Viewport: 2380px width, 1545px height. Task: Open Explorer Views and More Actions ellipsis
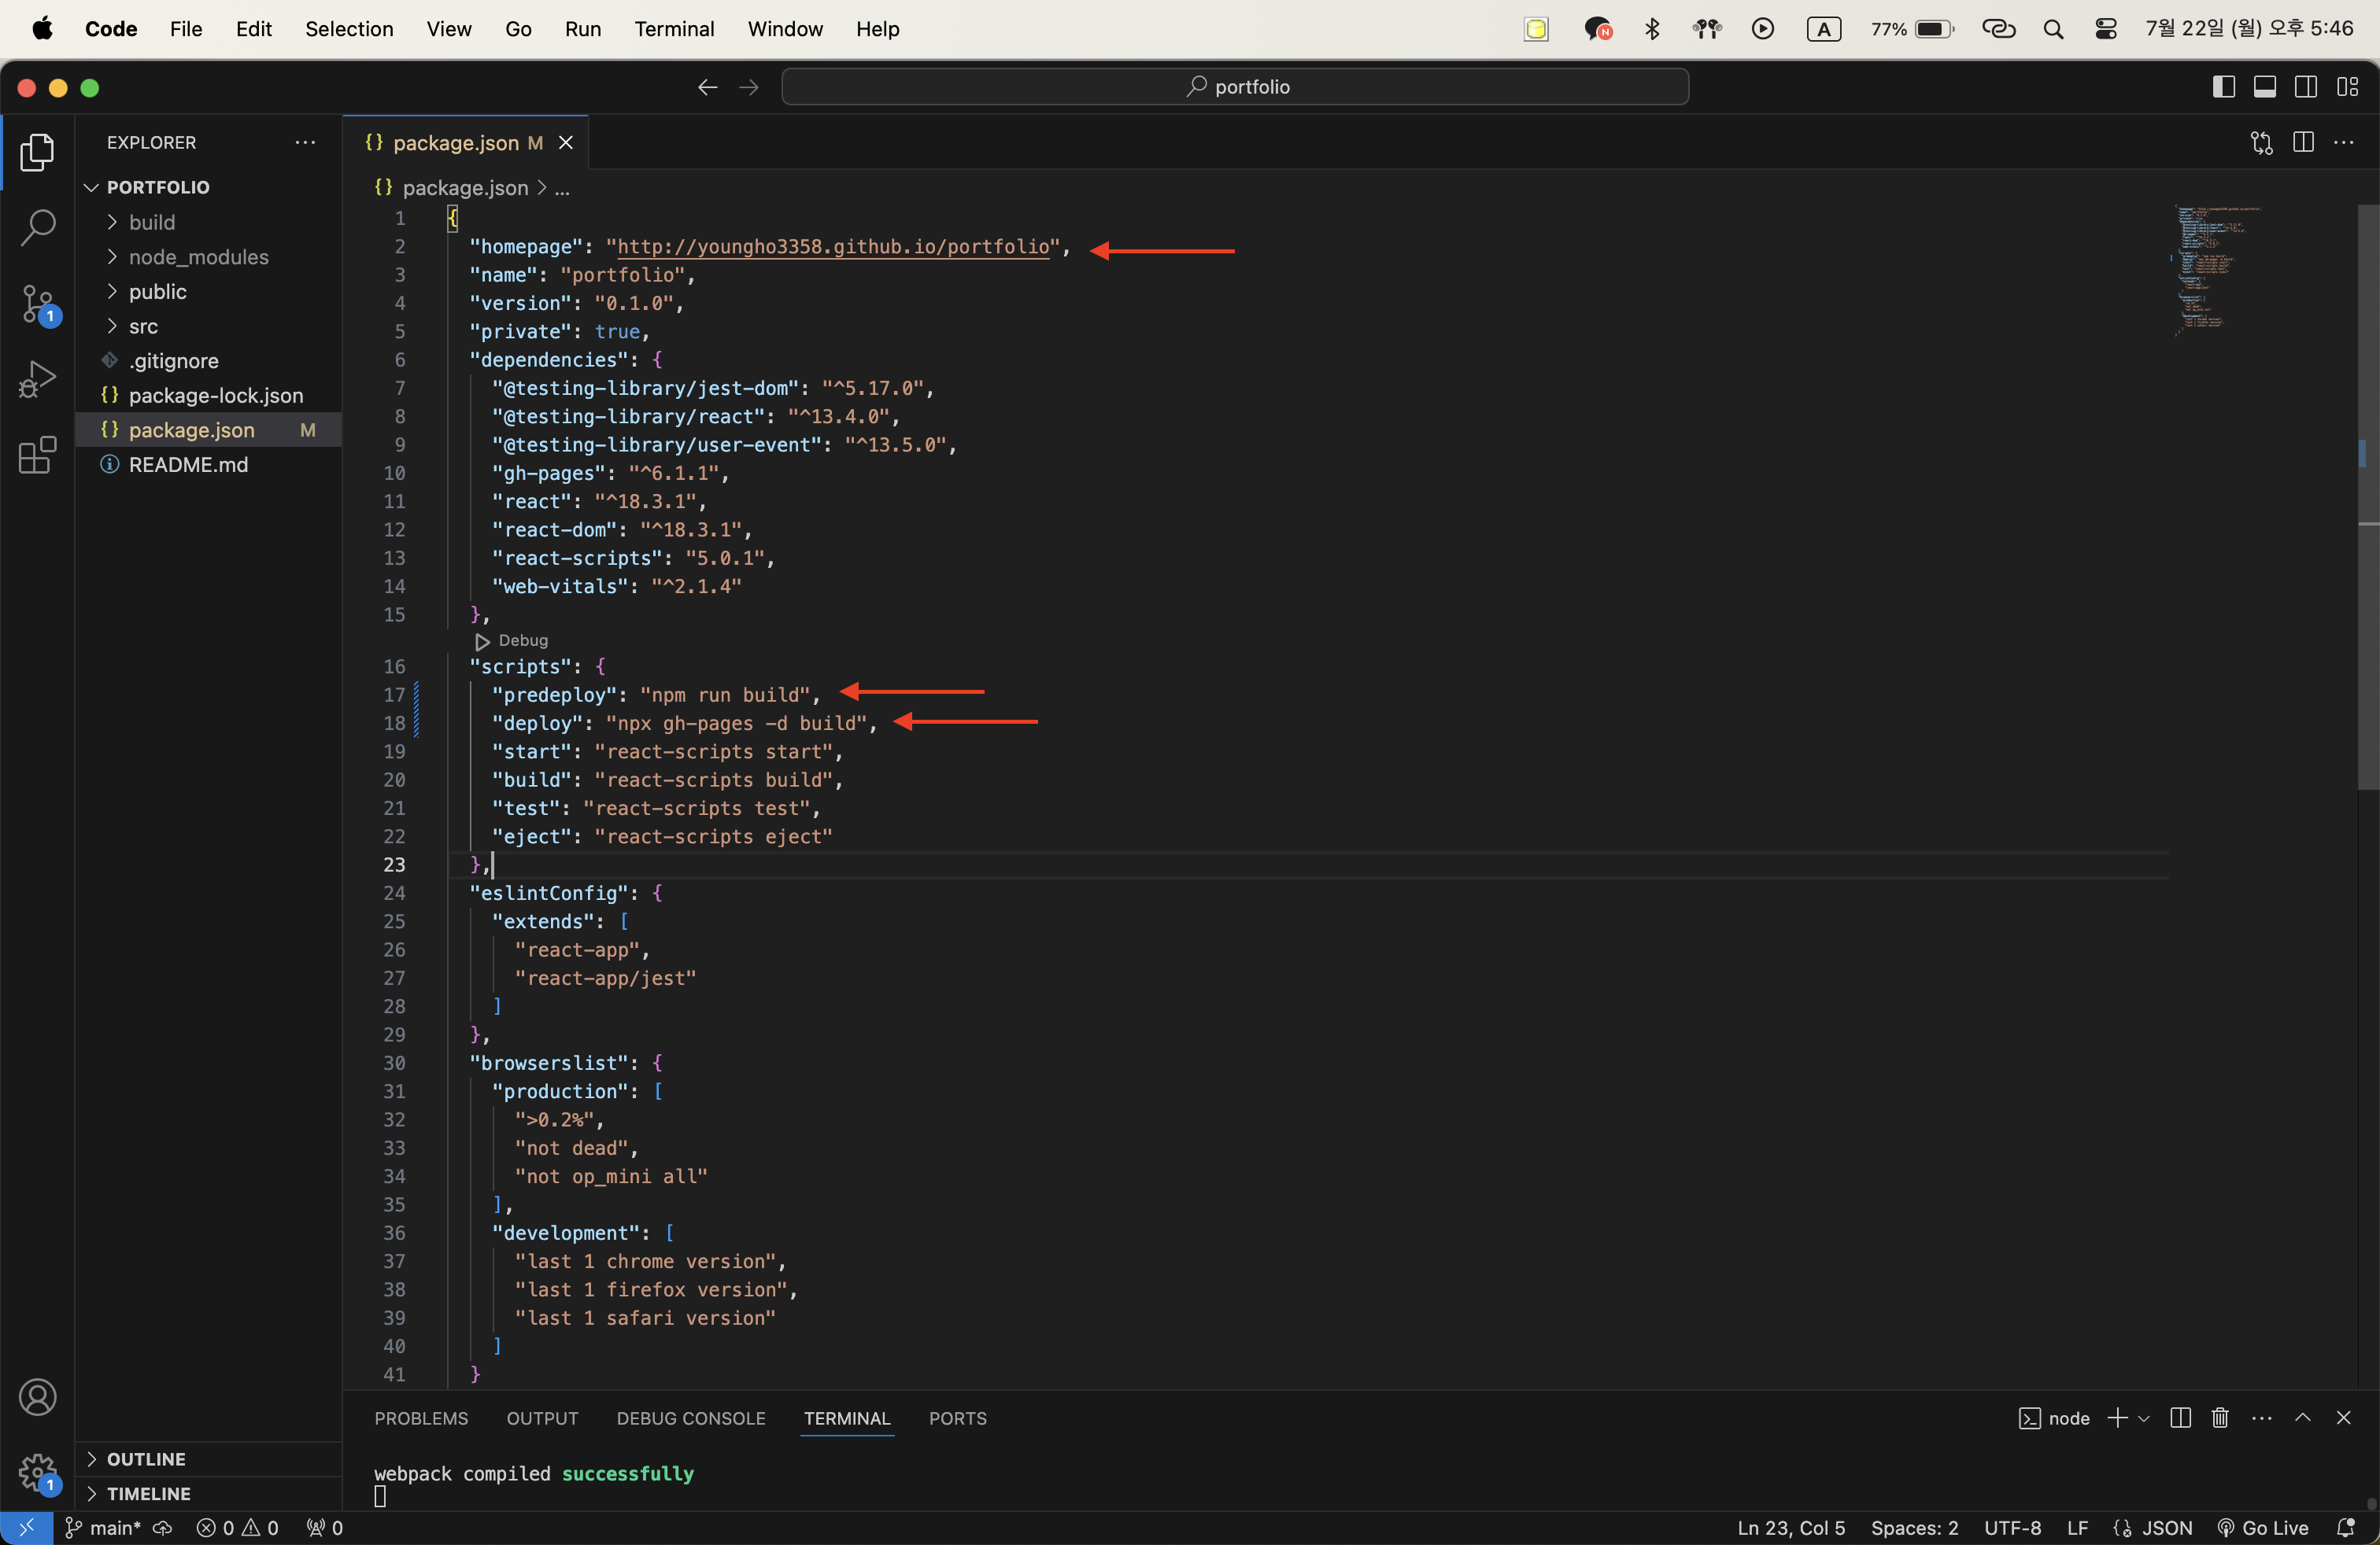[305, 143]
